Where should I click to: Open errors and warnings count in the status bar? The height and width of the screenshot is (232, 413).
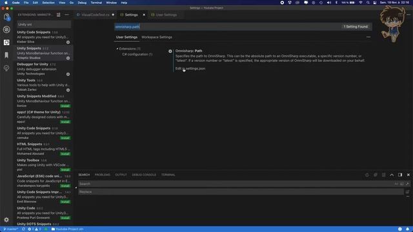pos(34,229)
